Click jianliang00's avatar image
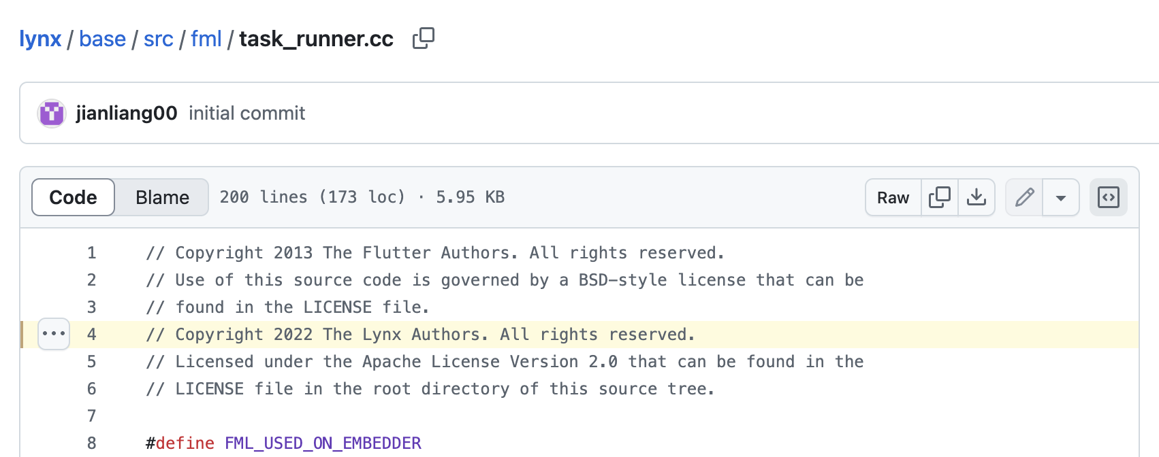Image resolution: width=1159 pixels, height=457 pixels. (x=52, y=113)
